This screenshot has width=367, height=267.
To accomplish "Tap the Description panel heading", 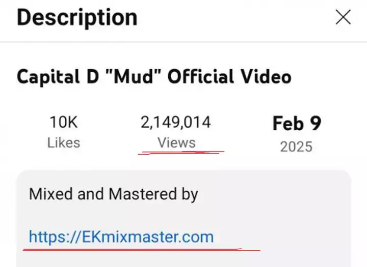I will (77, 18).
